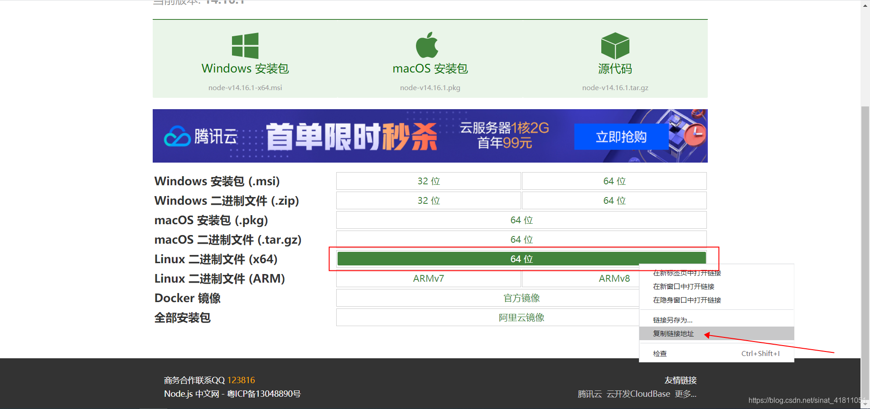Choose 在隐身窗口中打开链接 from context menu
This screenshot has width=870, height=409.
coord(716,300)
